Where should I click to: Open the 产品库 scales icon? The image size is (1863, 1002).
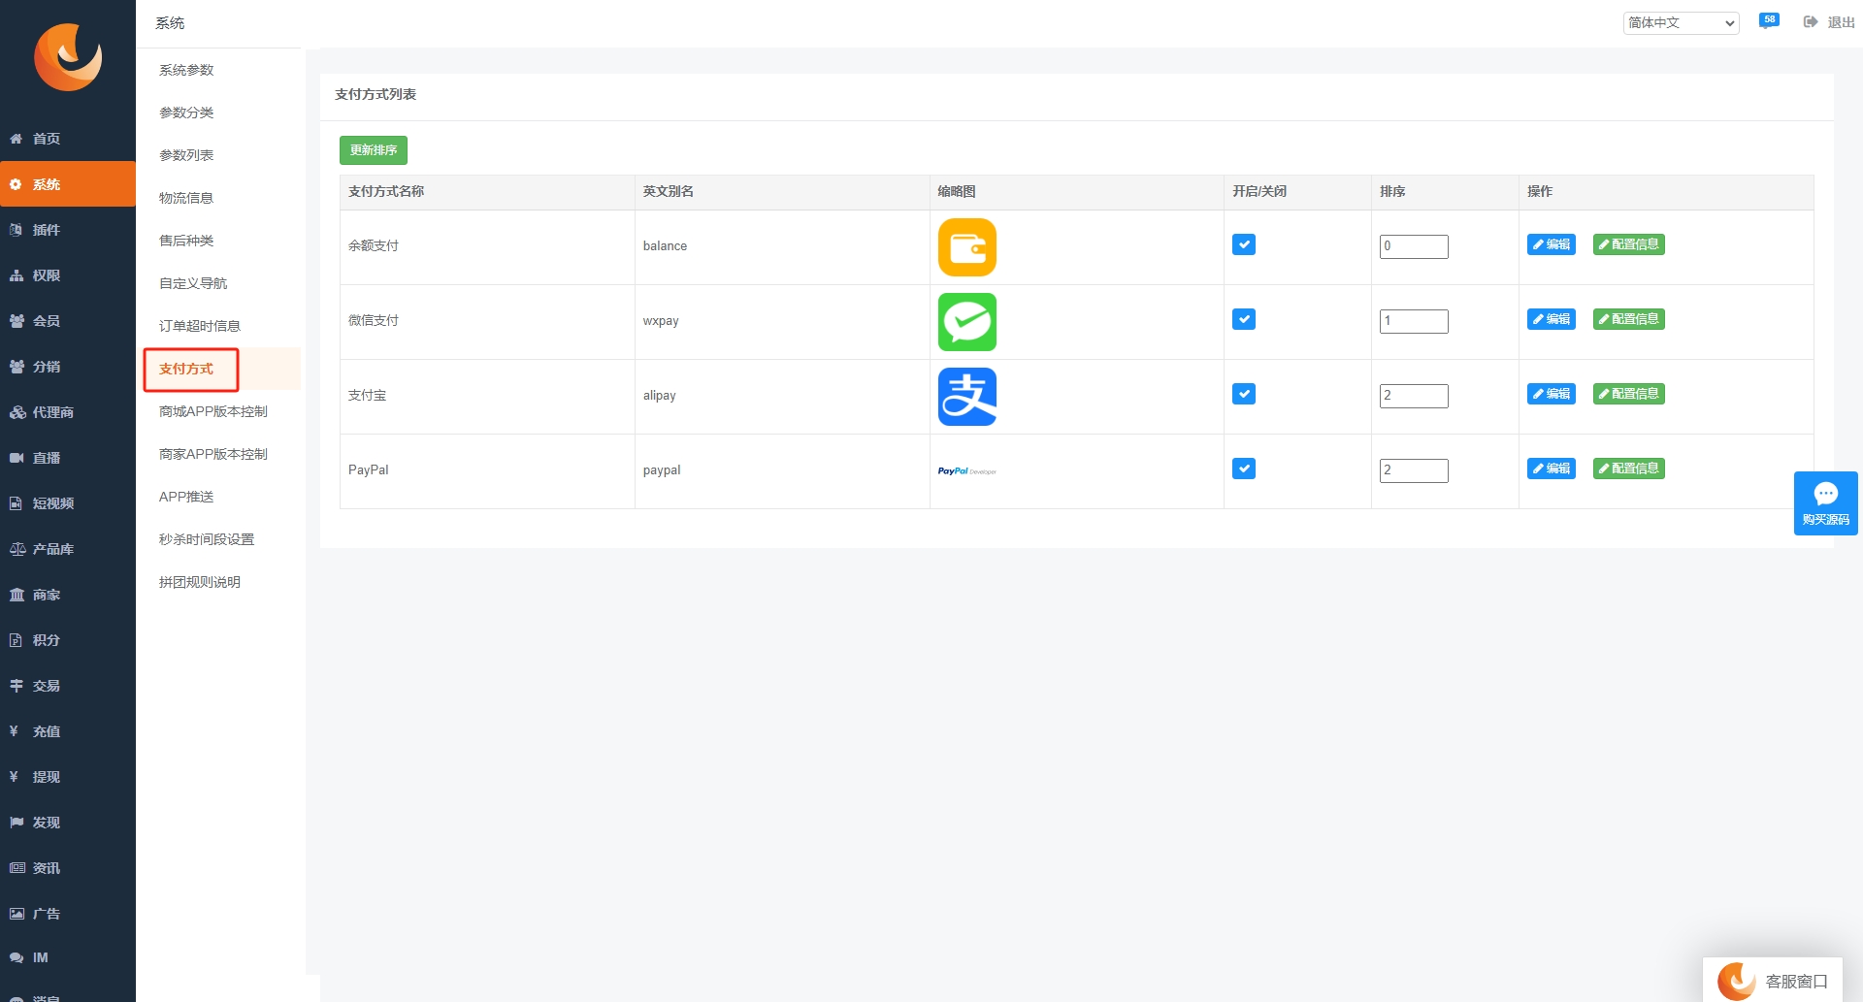(16, 549)
